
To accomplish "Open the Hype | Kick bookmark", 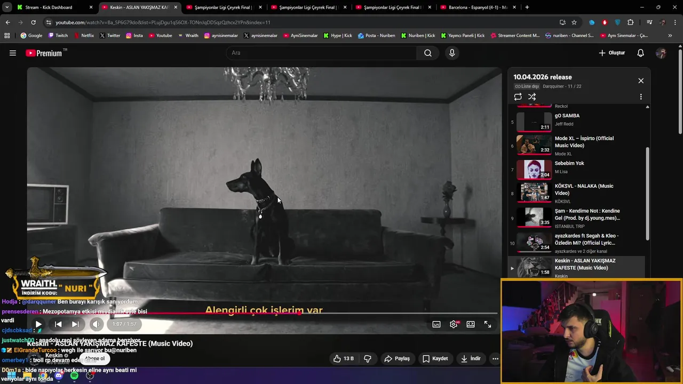I will tap(338, 36).
